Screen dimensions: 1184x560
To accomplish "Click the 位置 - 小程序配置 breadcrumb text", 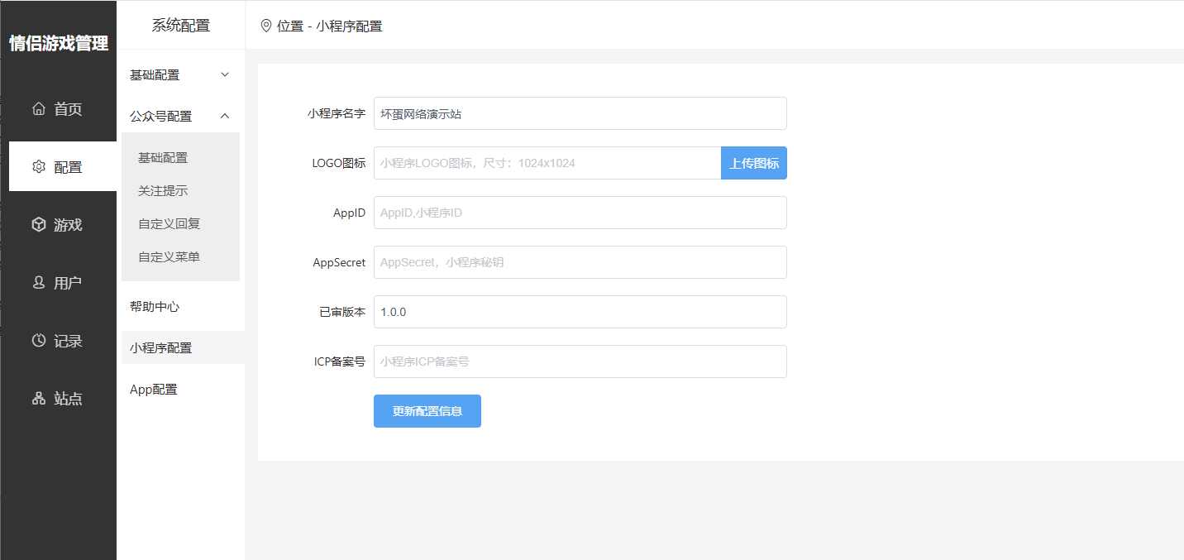I will click(330, 26).
